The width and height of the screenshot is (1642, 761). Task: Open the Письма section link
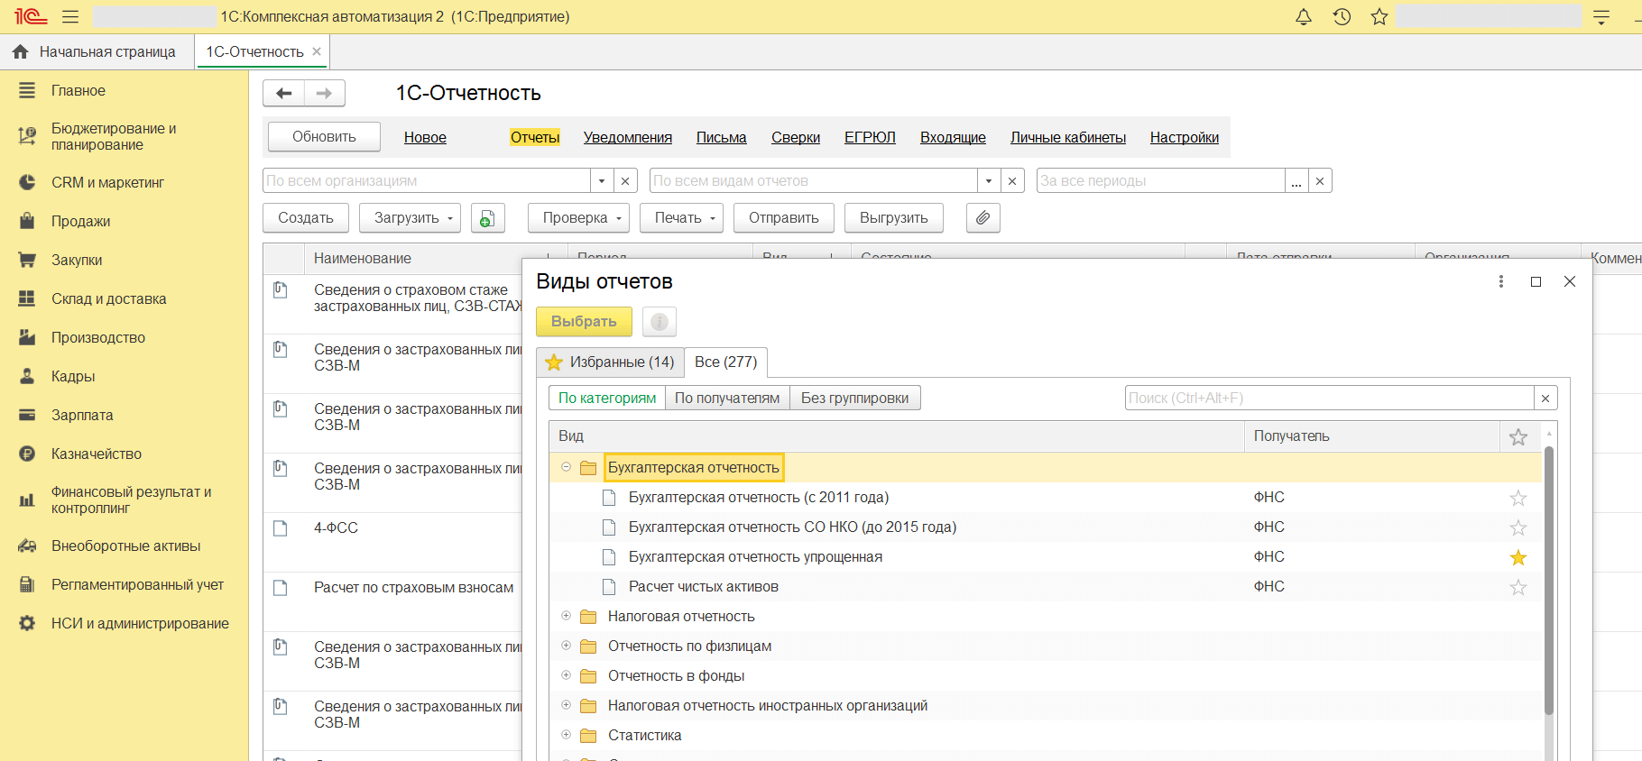click(x=722, y=137)
